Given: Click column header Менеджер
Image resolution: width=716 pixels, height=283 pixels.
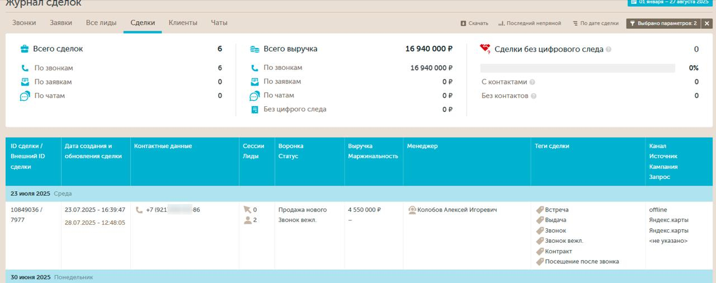Looking at the screenshot, I should pos(467,162).
